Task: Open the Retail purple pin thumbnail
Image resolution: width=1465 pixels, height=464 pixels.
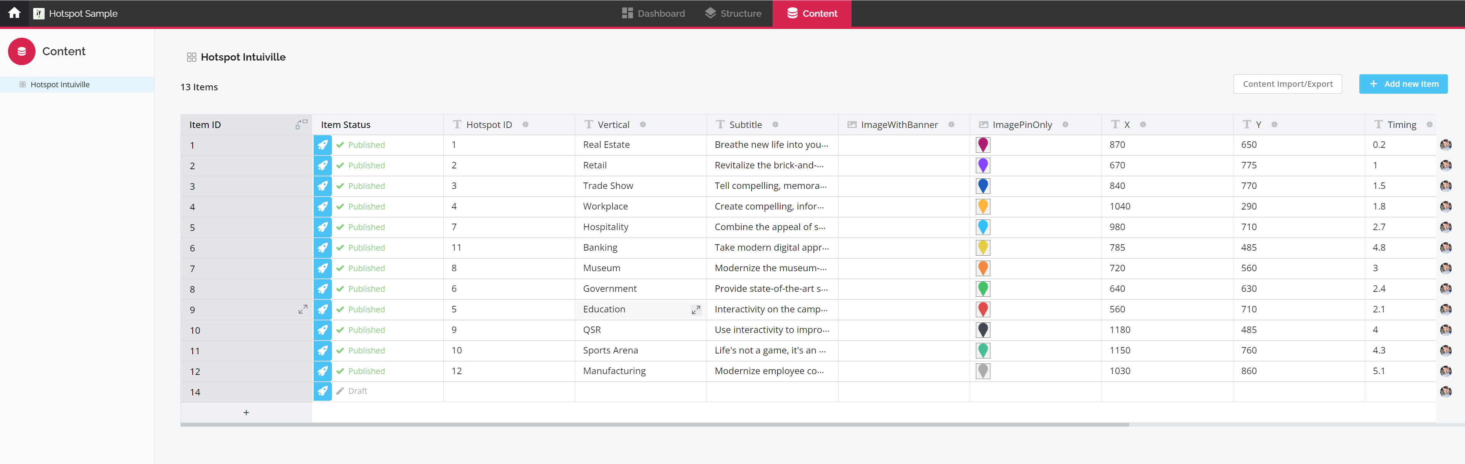Action: [x=983, y=165]
